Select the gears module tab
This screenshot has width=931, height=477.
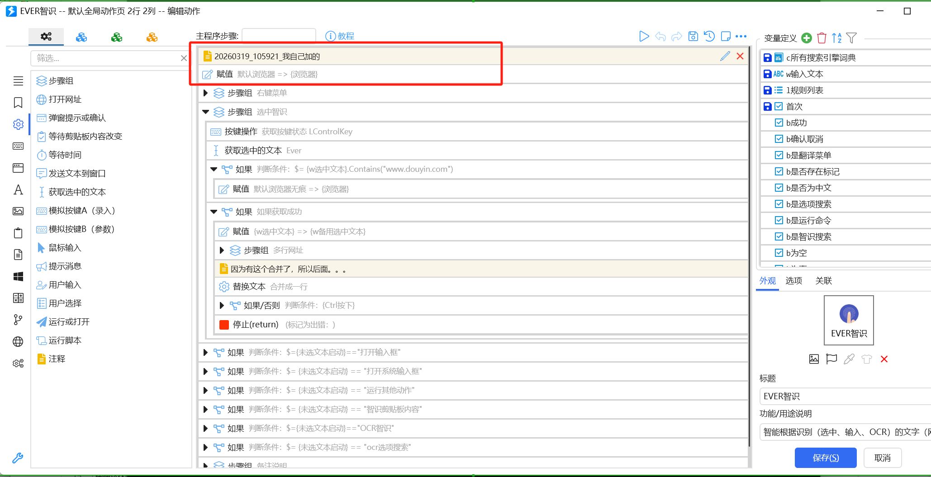click(x=46, y=37)
